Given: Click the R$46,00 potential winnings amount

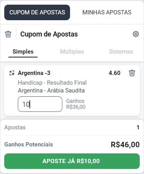Looking at the screenshot, I should click(x=125, y=144).
